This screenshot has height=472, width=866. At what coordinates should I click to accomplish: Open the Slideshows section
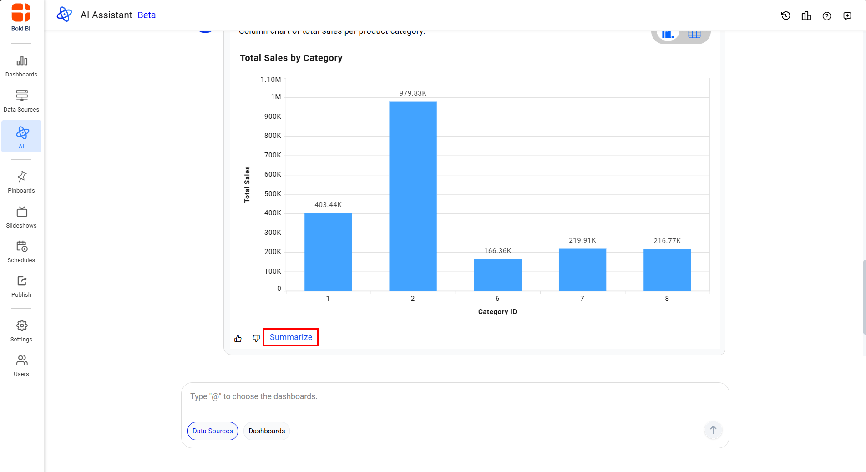pyautogui.click(x=21, y=217)
